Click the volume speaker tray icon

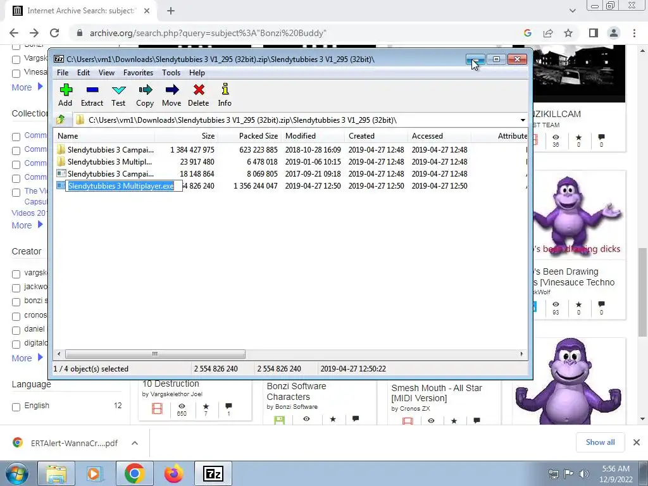584,473
